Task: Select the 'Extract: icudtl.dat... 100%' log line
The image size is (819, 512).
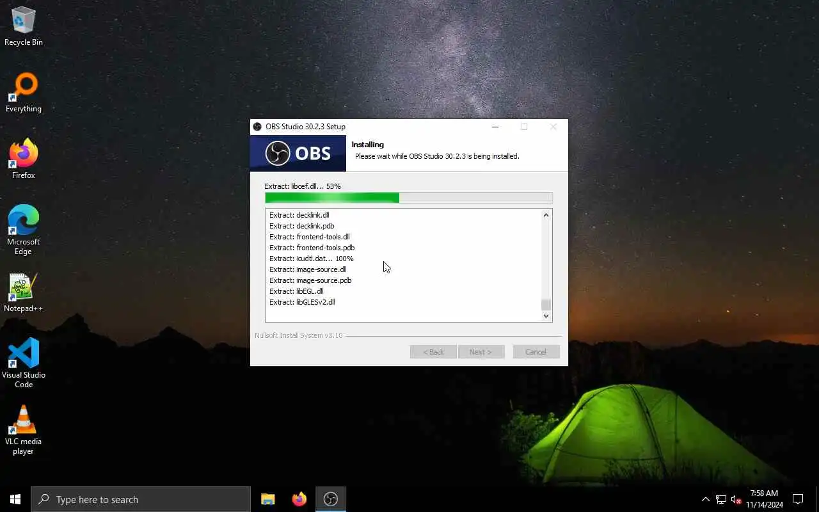Action: (312, 259)
